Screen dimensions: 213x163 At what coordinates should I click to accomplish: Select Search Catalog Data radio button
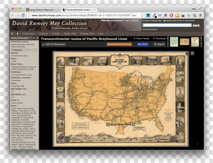tap(143, 21)
